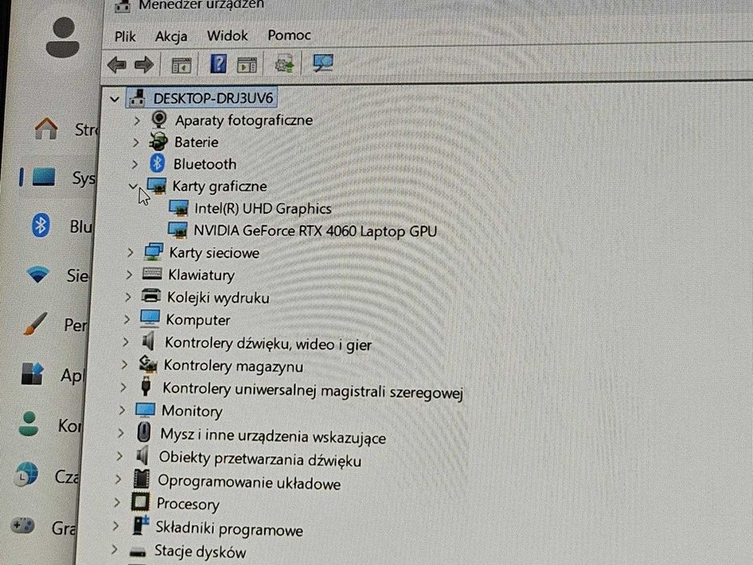Open the Widok menu
This screenshot has height=565, width=753.
point(227,36)
